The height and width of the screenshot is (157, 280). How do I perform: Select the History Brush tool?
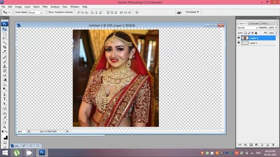5,71
